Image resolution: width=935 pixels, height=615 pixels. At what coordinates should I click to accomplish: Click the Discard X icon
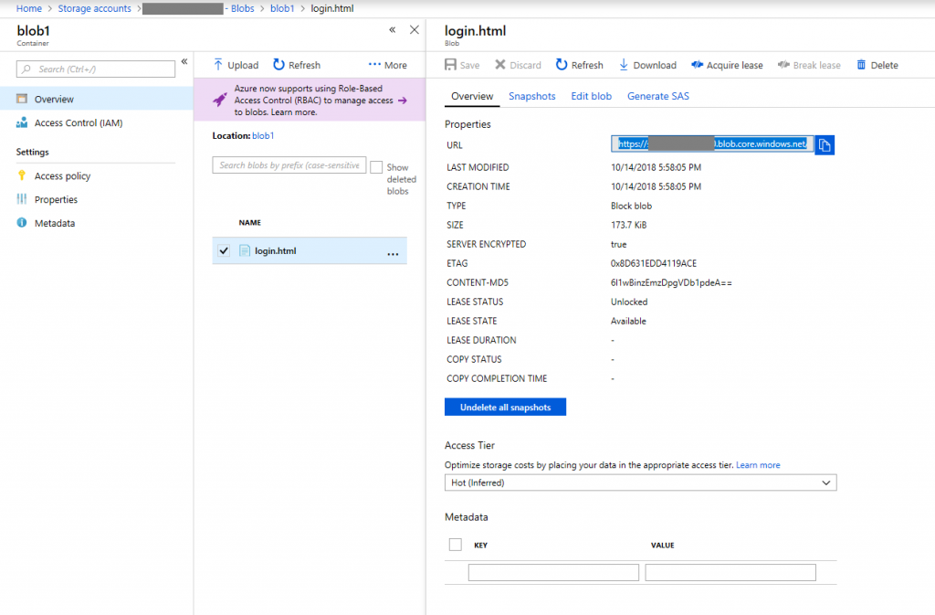coord(500,64)
